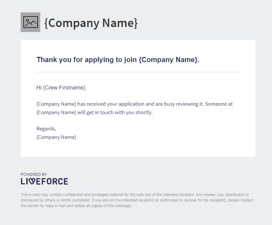This screenshot has height=225, width=272.
Task: Select the {Company Name} signature below Regards
Action: tap(56, 137)
